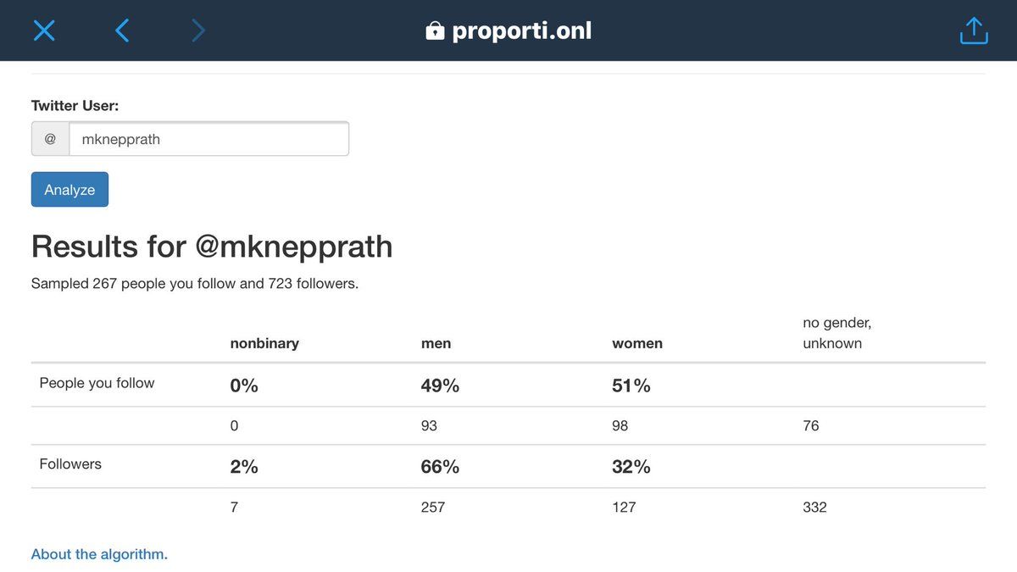Select the nonbinary column header
Viewport: 1017px width, 572px height.
264,343
